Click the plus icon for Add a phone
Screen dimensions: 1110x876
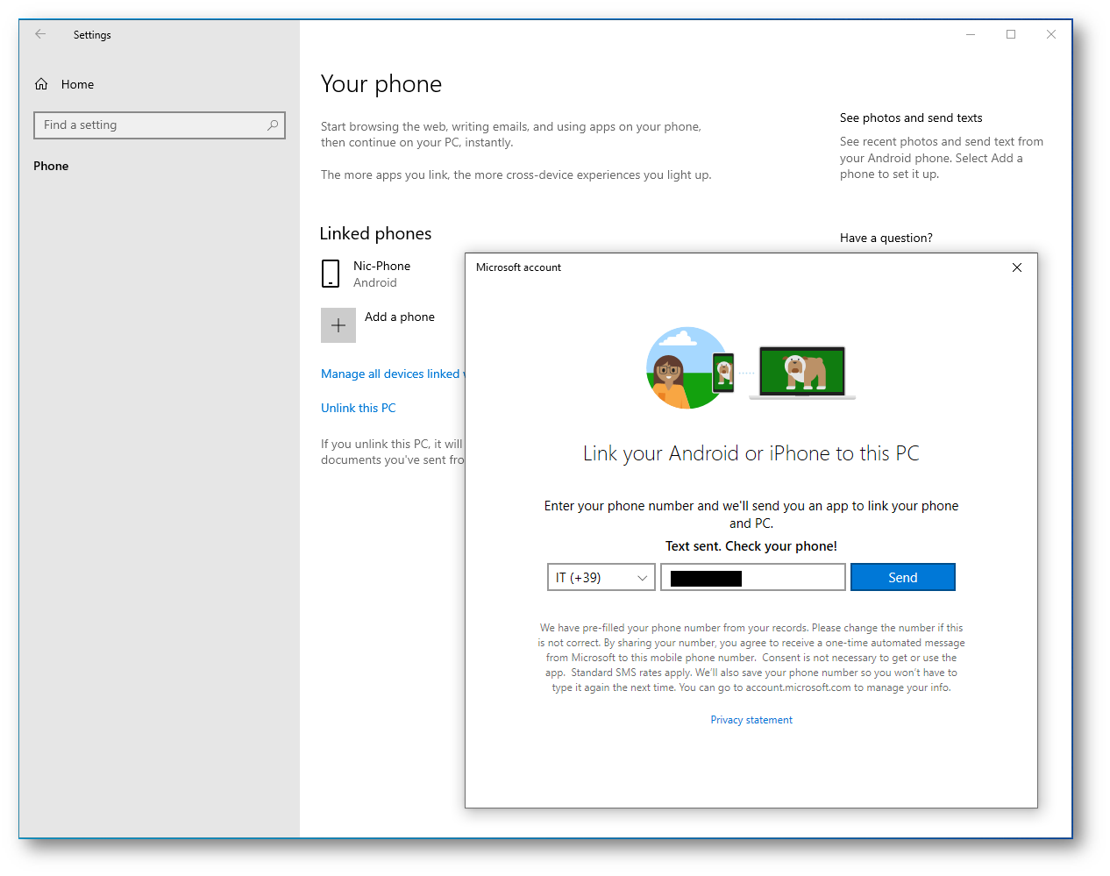point(338,325)
